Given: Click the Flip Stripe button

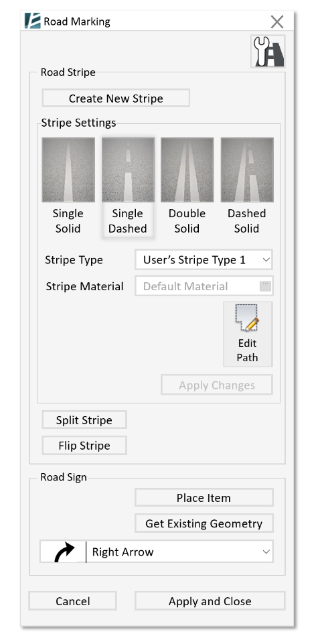Looking at the screenshot, I should (84, 446).
